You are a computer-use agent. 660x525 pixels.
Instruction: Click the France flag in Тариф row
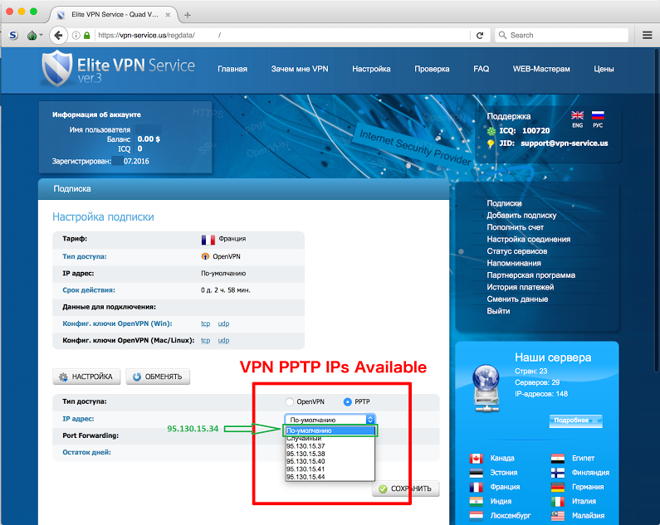[x=208, y=240]
